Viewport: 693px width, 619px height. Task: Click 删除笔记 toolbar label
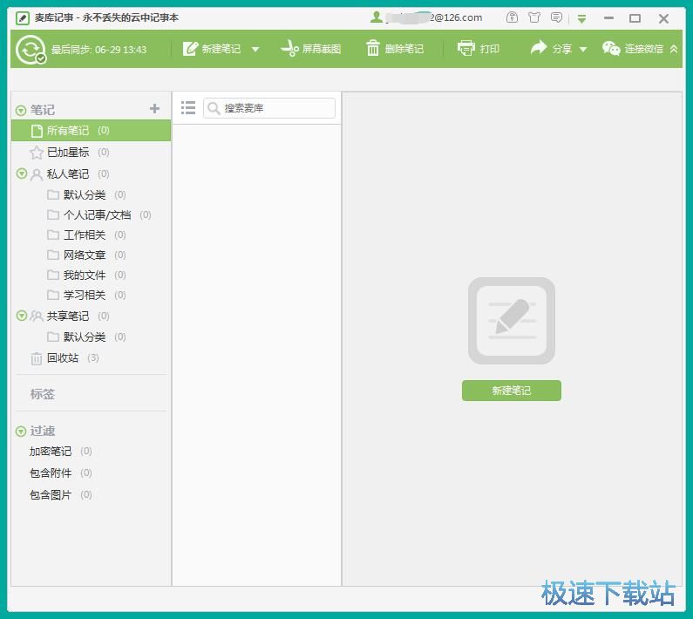(404, 49)
